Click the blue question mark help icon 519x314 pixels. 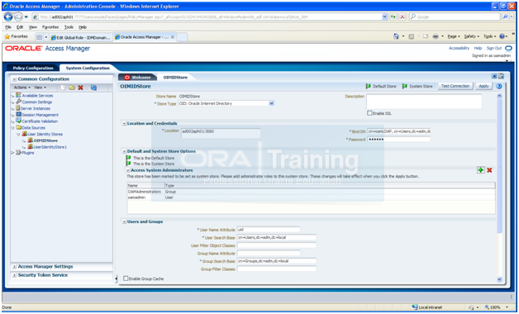pyautogui.click(x=499, y=87)
